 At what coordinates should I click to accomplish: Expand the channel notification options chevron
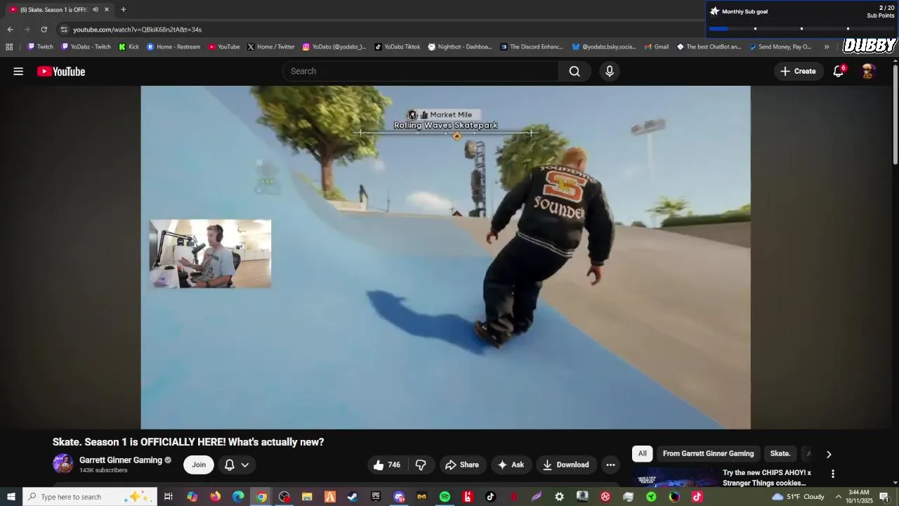tap(245, 465)
